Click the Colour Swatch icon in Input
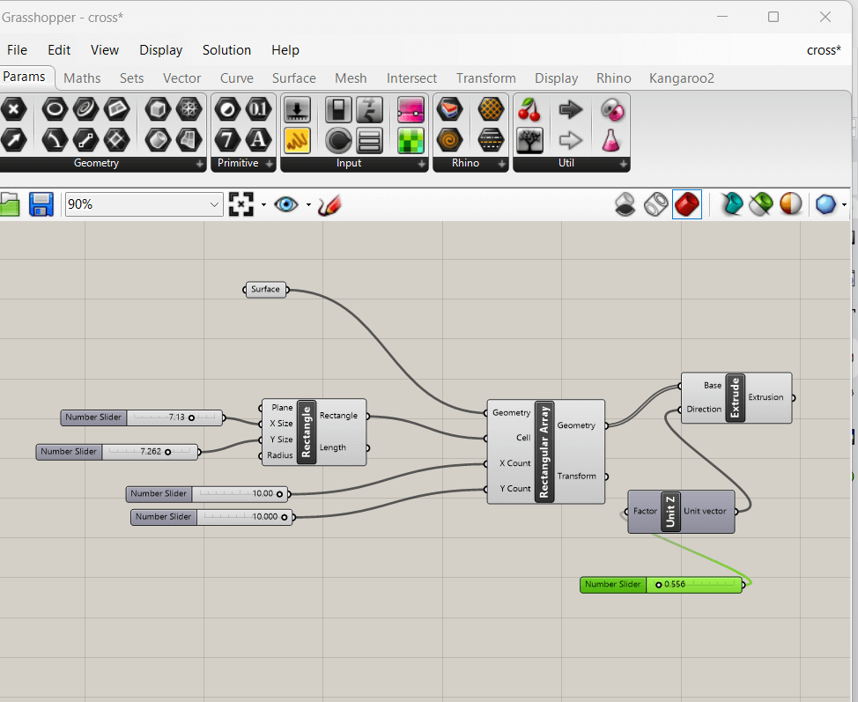858x702 pixels. [x=411, y=139]
